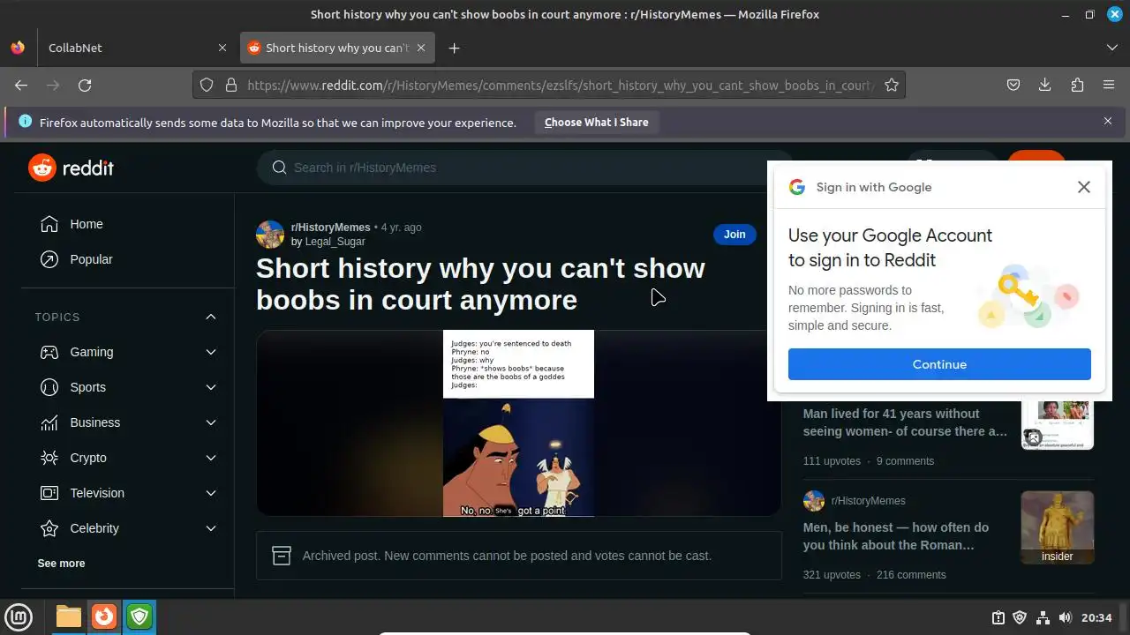The image size is (1130, 635).
Task: Close the Short history Reddit tab
Action: click(421, 48)
